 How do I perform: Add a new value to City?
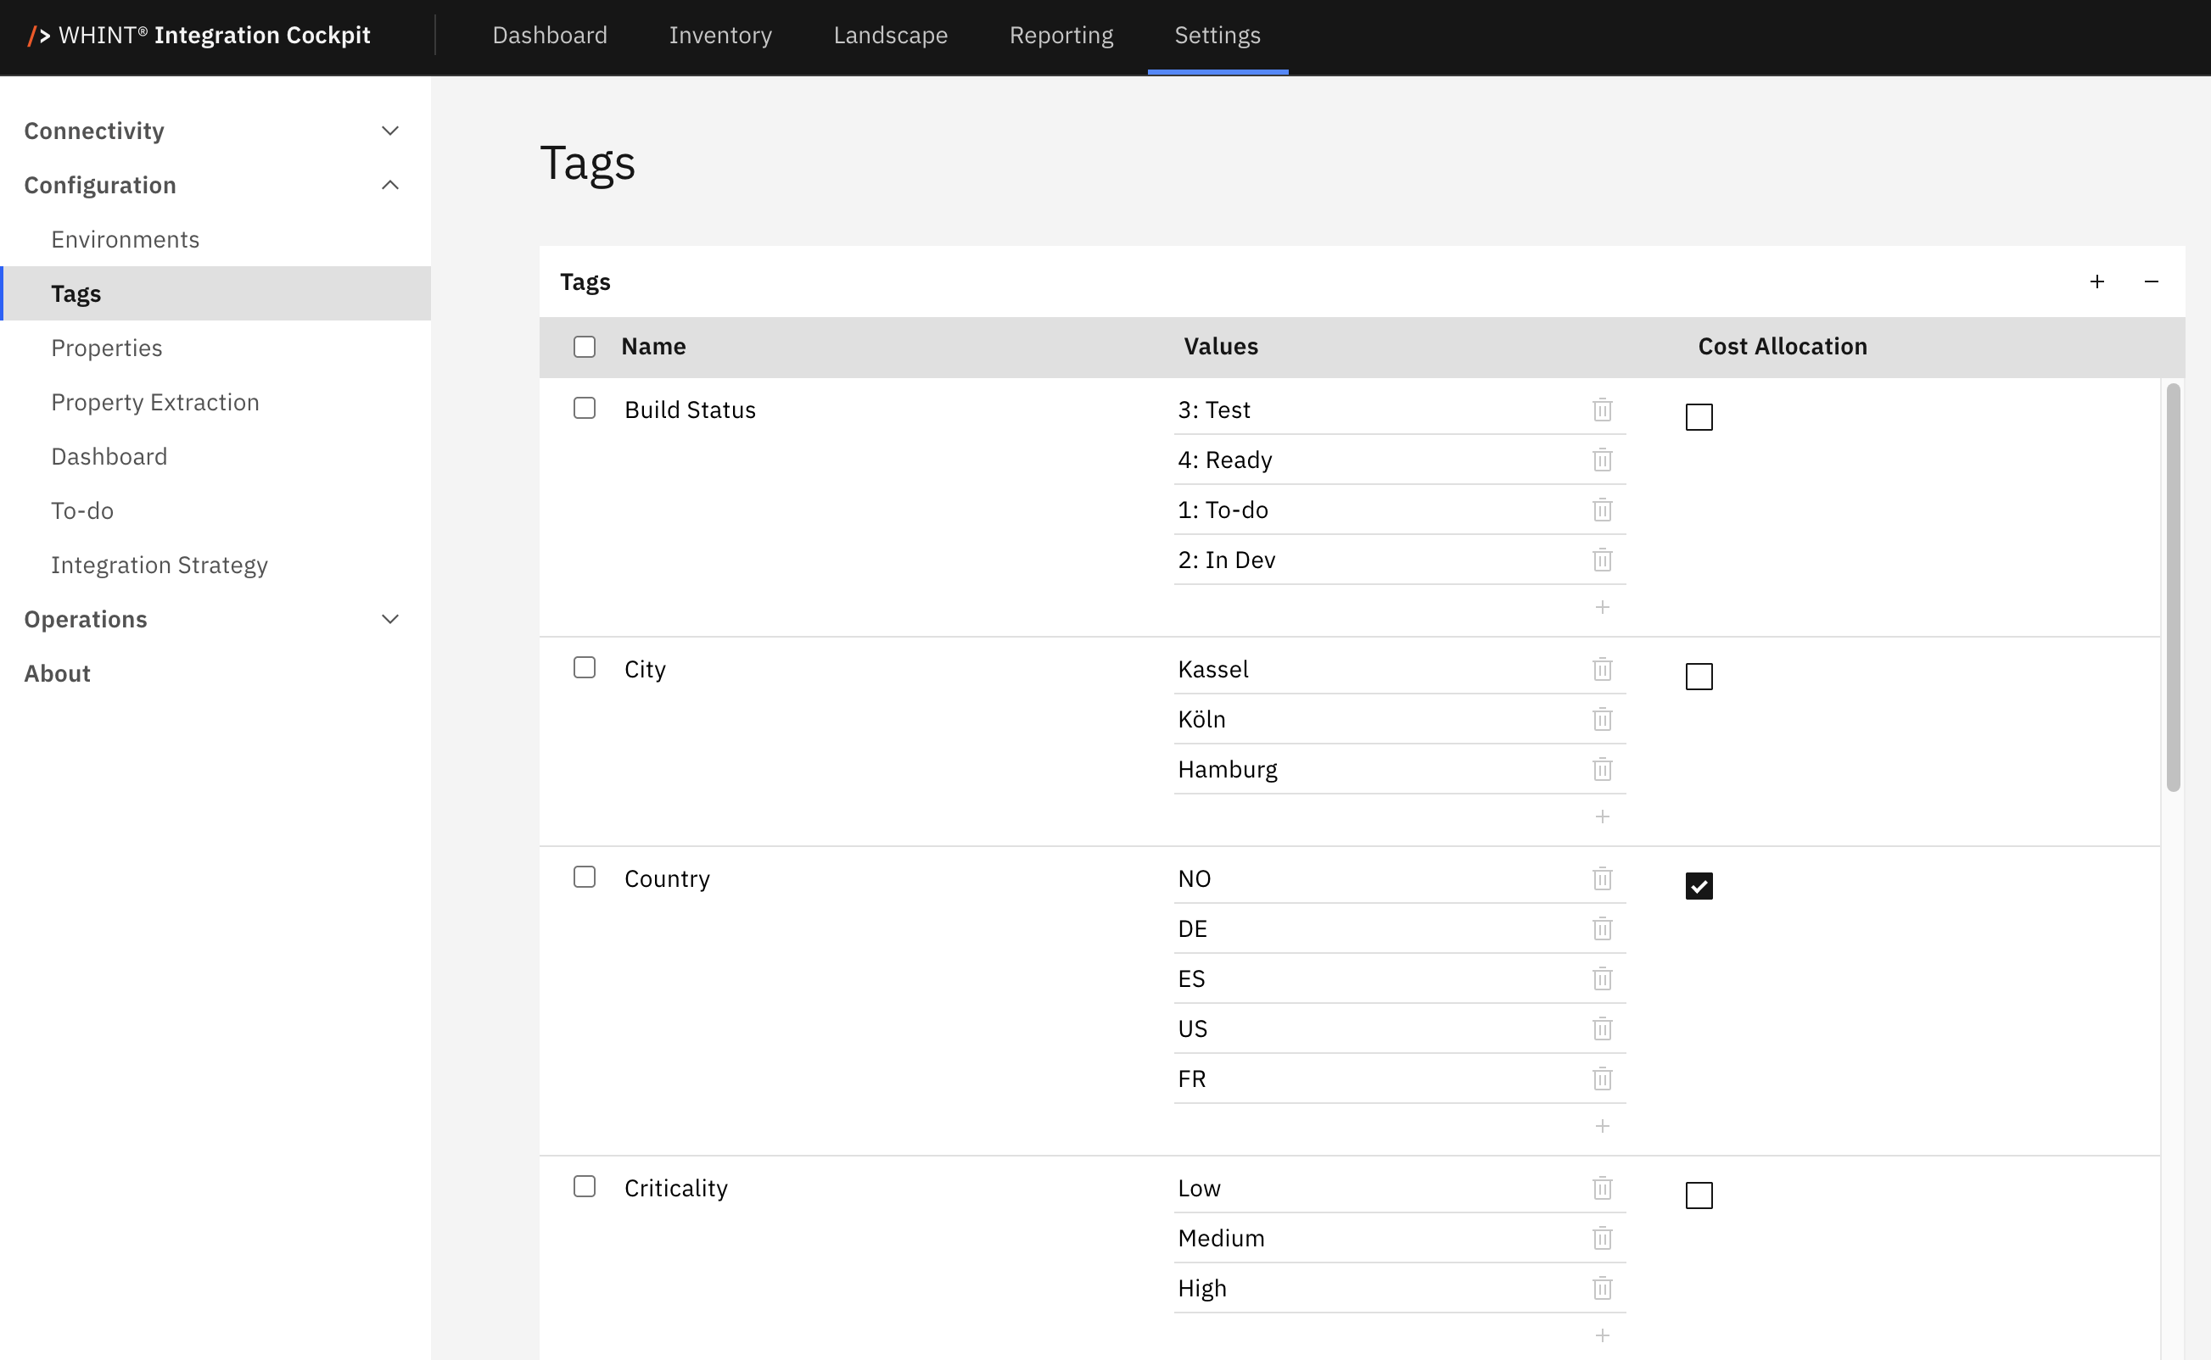coord(1602,817)
